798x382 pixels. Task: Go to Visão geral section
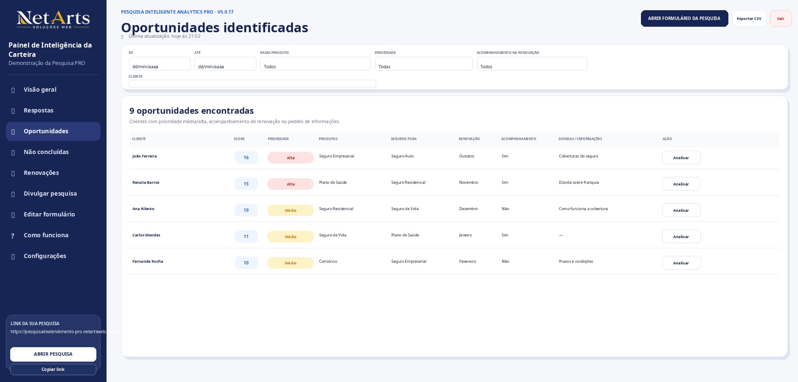[53, 90]
